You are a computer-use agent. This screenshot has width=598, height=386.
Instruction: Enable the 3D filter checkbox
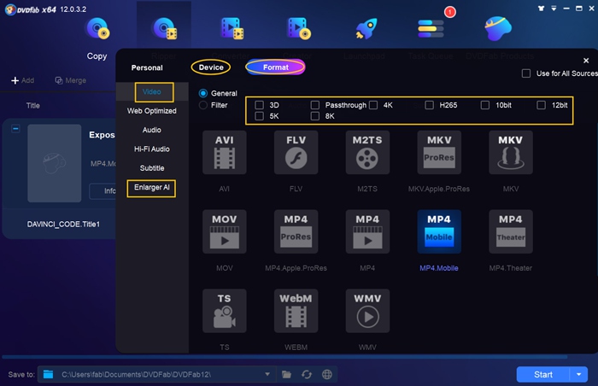coord(260,105)
